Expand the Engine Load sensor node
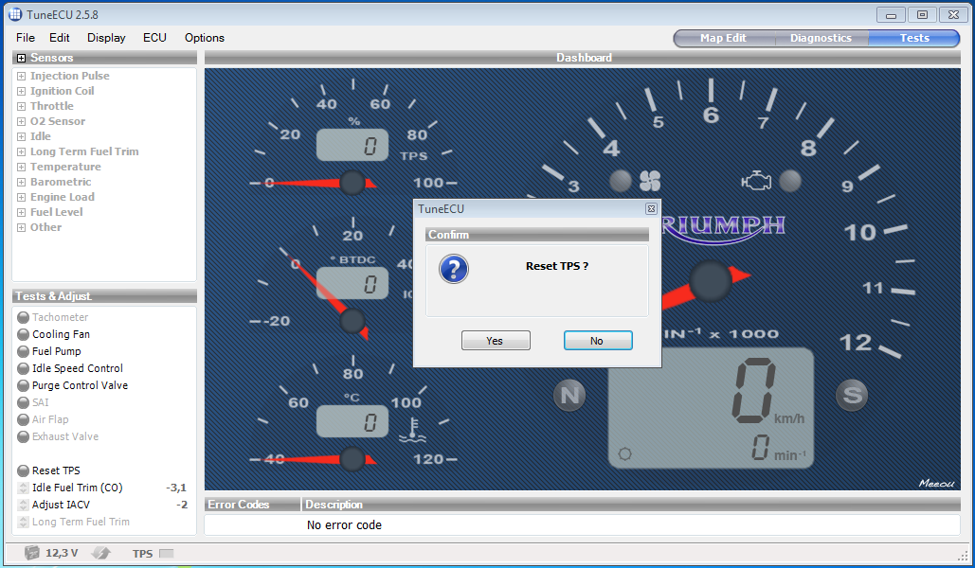This screenshot has height=568, width=975. tap(21, 197)
